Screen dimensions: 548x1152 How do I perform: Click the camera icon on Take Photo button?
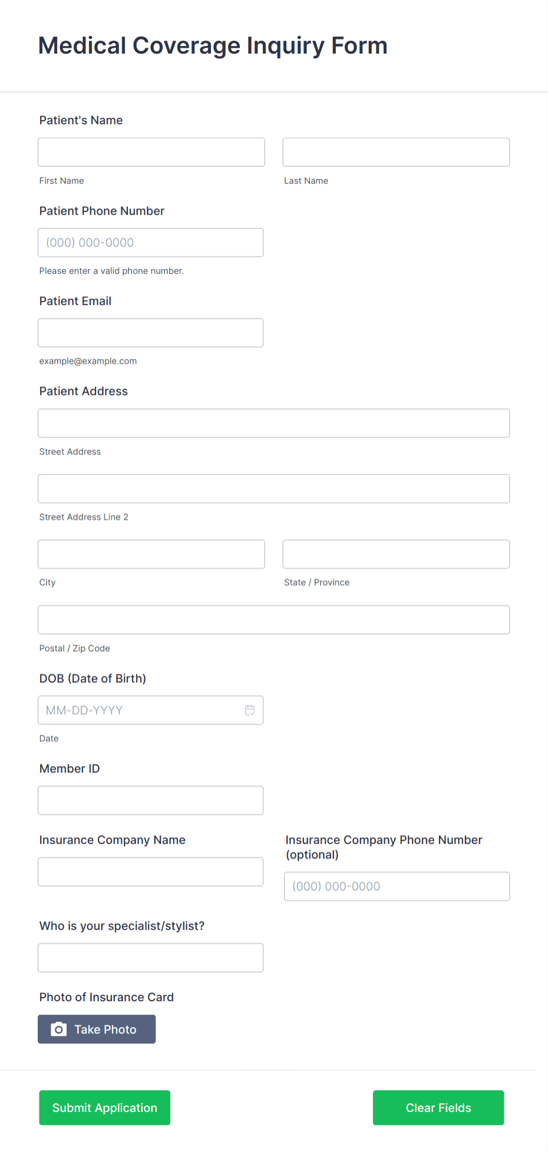pos(59,1029)
